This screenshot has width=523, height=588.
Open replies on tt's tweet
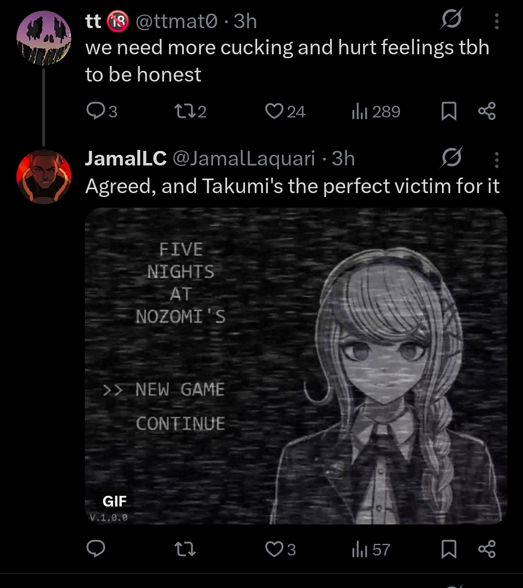point(101,112)
